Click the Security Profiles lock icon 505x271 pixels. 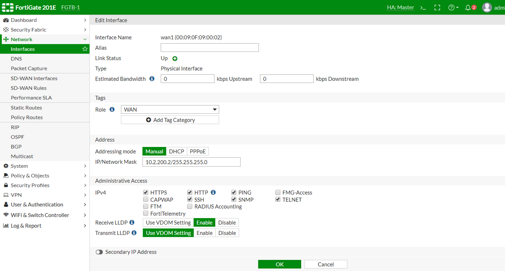(6, 185)
